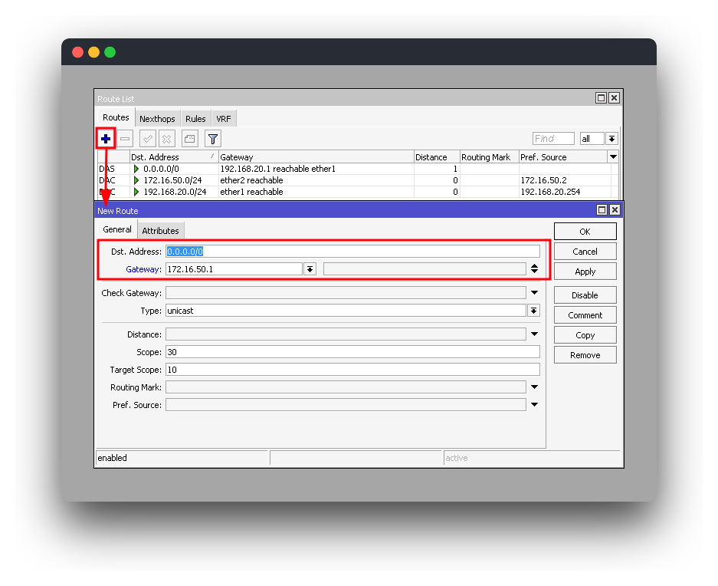
Task: Click the comment icon in Route List toolbar
Action: (190, 139)
